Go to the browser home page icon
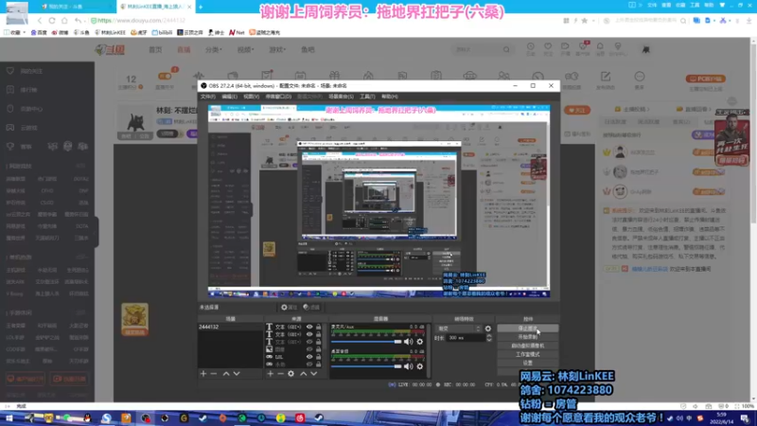757x426 pixels. pos(64,20)
